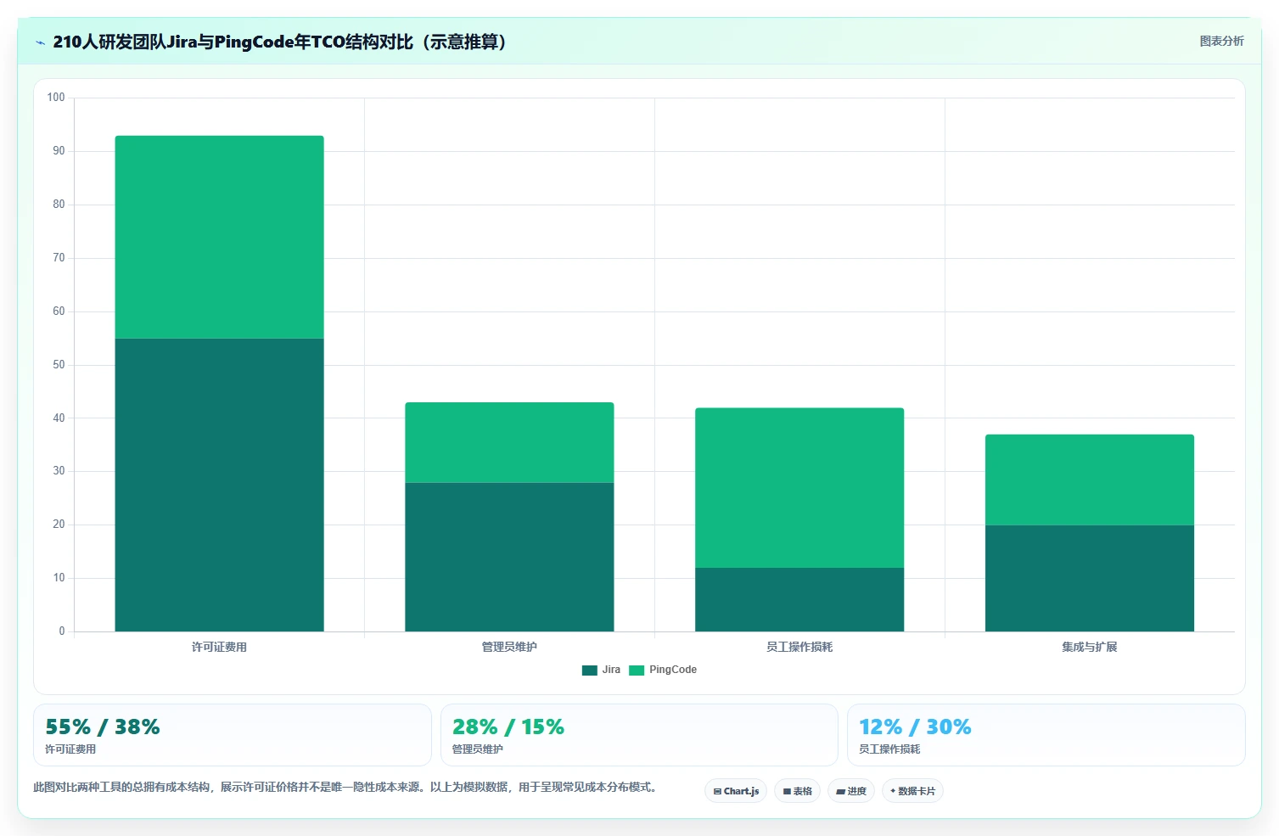Click the PingCode segment of 集成与扩展 bar

tap(1090, 480)
